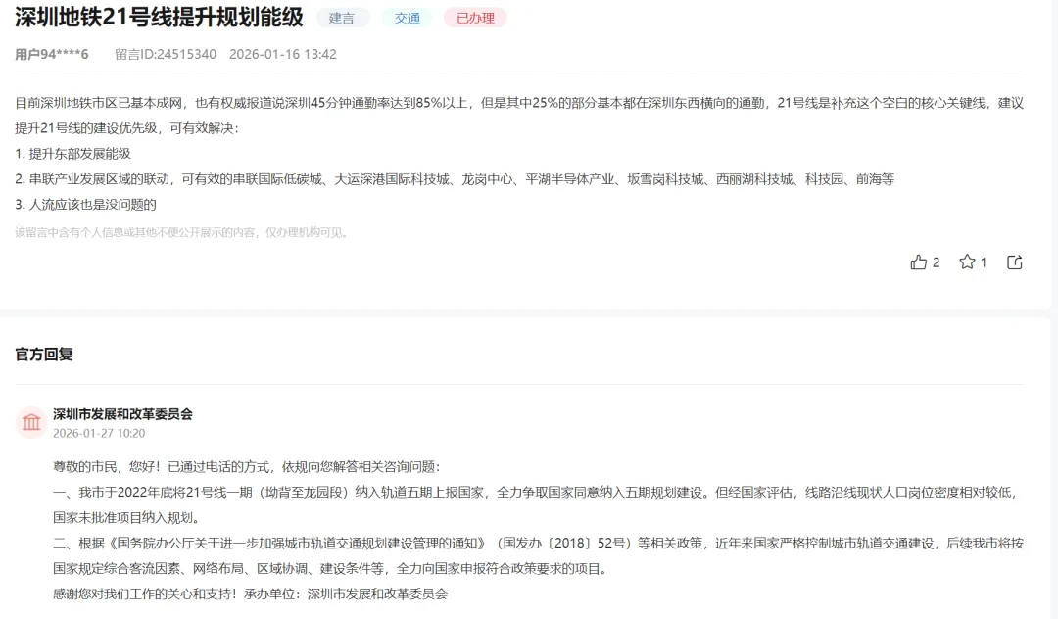Click the star favorite icon

tap(967, 262)
